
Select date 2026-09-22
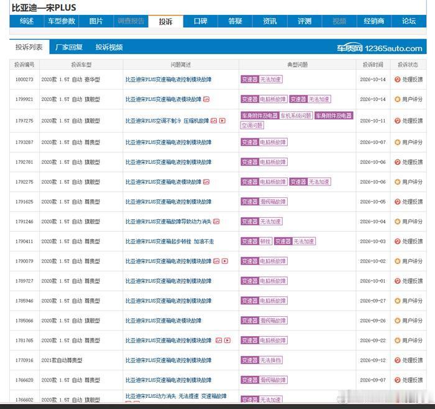(373, 341)
